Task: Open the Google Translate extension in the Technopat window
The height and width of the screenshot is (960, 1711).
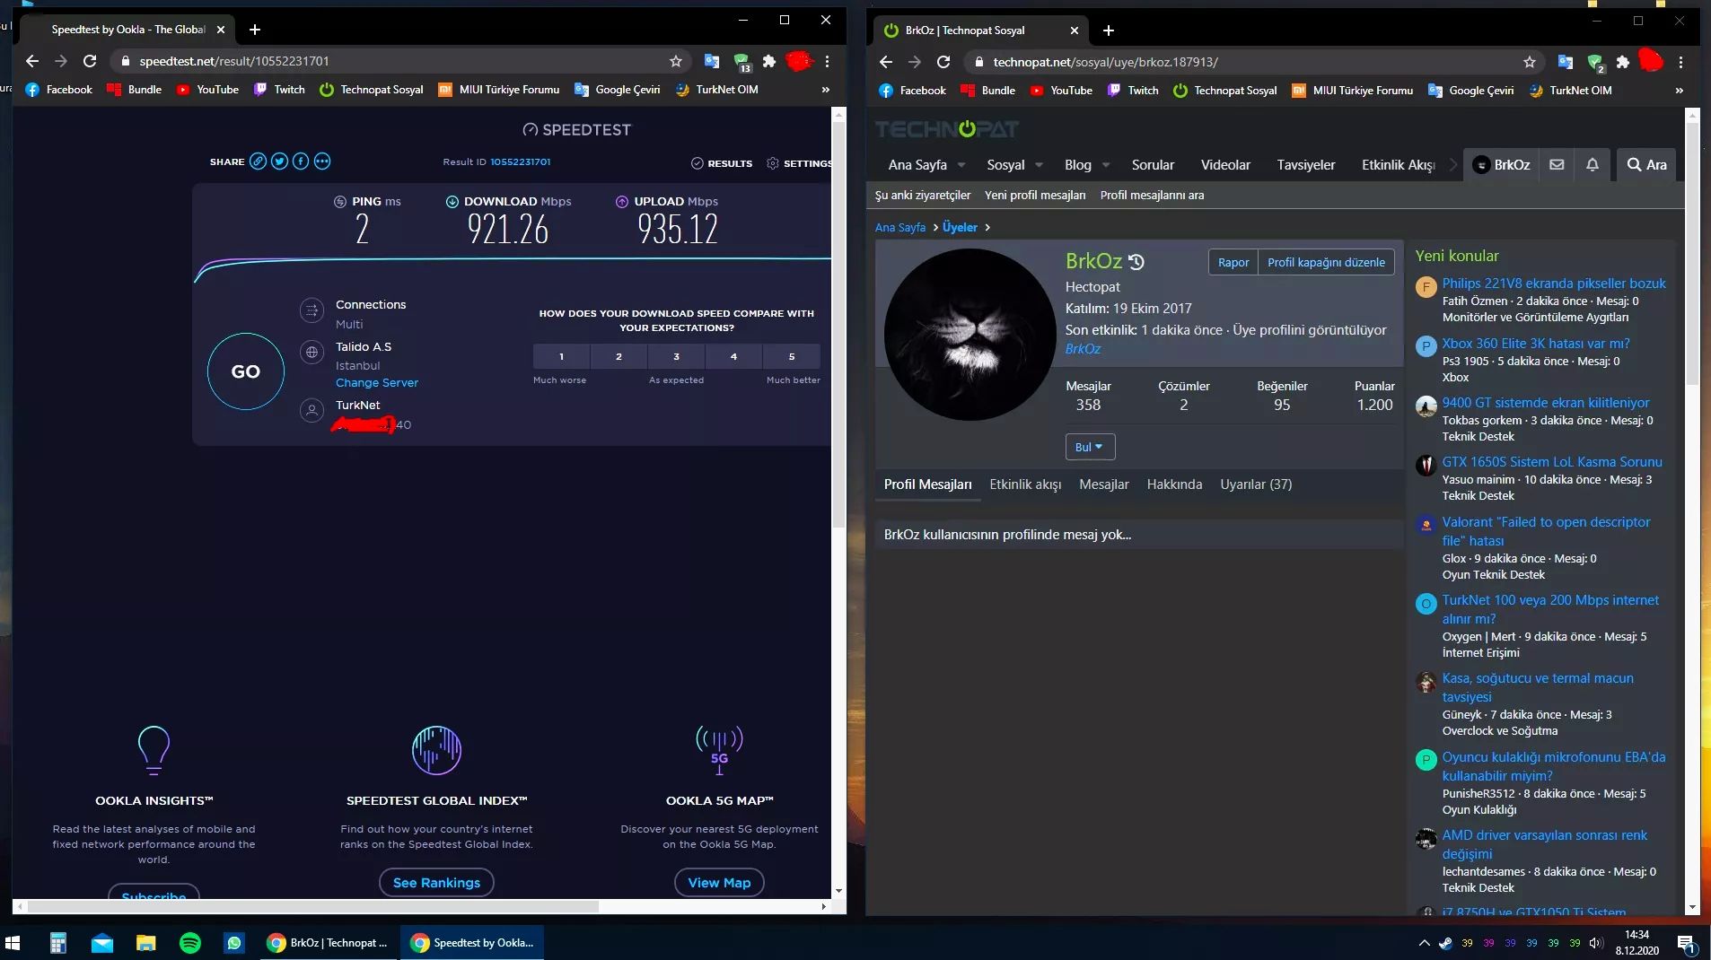Action: (1566, 62)
